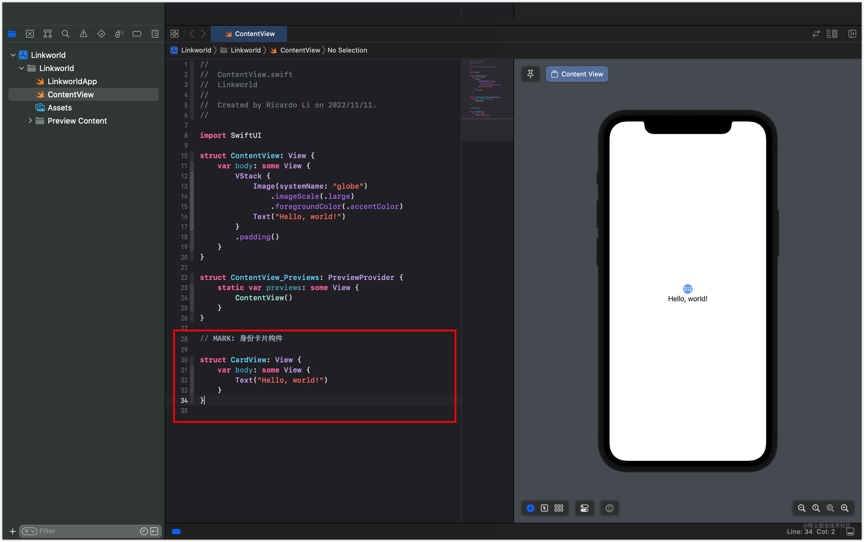Switch to the ContentView editor tab
This screenshot has width=864, height=542.
click(249, 34)
